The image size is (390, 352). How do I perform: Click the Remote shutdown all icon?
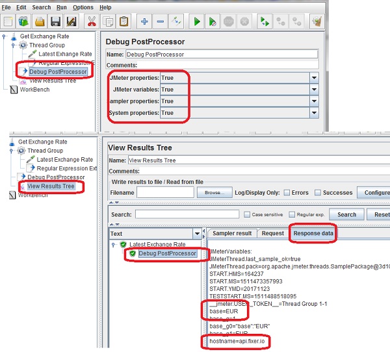point(297,21)
